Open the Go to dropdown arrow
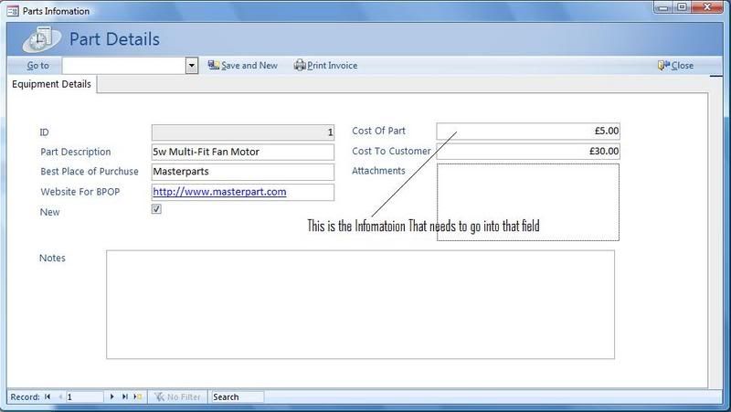 [x=192, y=66]
